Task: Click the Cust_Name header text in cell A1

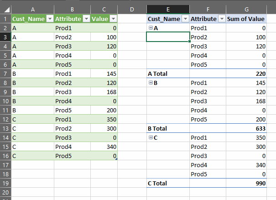Action: tap(29, 19)
